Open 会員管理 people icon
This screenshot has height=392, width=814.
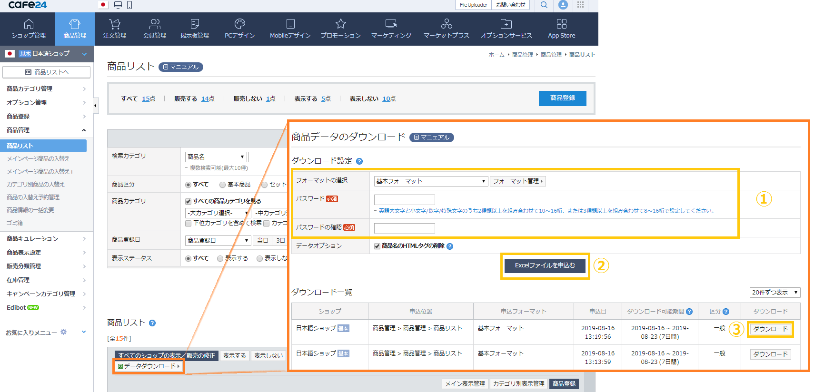click(x=155, y=24)
